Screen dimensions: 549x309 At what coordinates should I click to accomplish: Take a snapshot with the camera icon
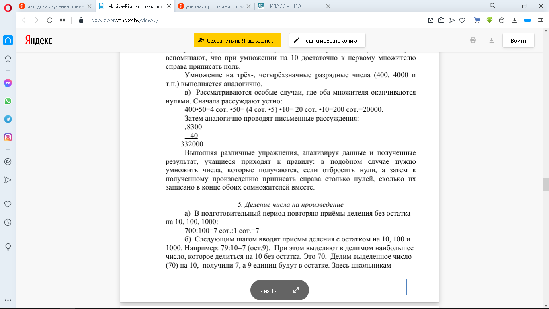pyautogui.click(x=441, y=20)
